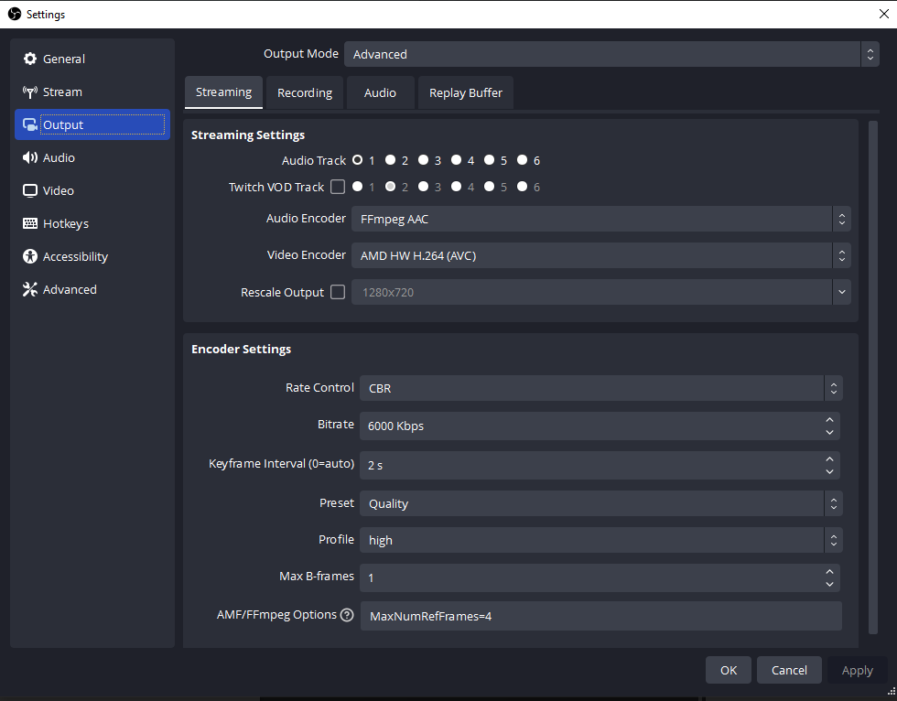This screenshot has width=897, height=701.
Task: Open Hotkeys settings text label
Action: 66,224
